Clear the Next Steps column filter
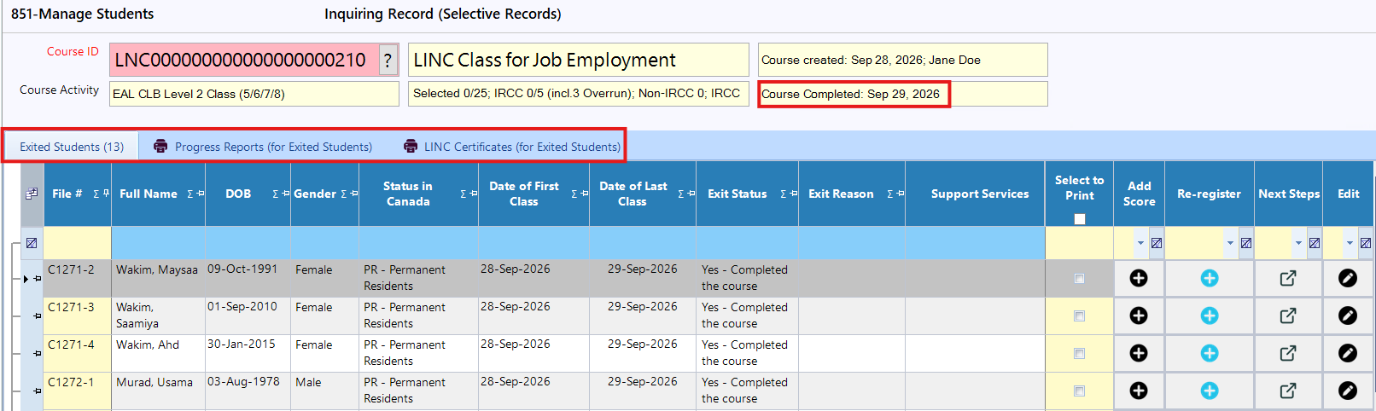This screenshot has width=1376, height=411. pyautogui.click(x=1315, y=243)
